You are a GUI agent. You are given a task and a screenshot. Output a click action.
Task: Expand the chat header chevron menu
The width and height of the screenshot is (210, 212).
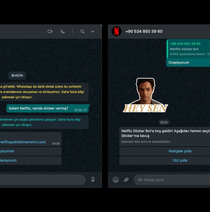tap(93, 32)
